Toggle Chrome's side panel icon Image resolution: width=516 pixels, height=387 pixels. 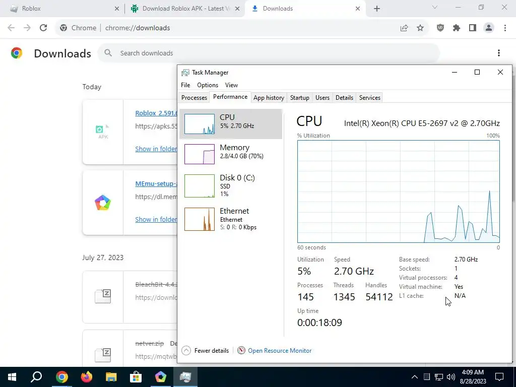pyautogui.click(x=473, y=28)
